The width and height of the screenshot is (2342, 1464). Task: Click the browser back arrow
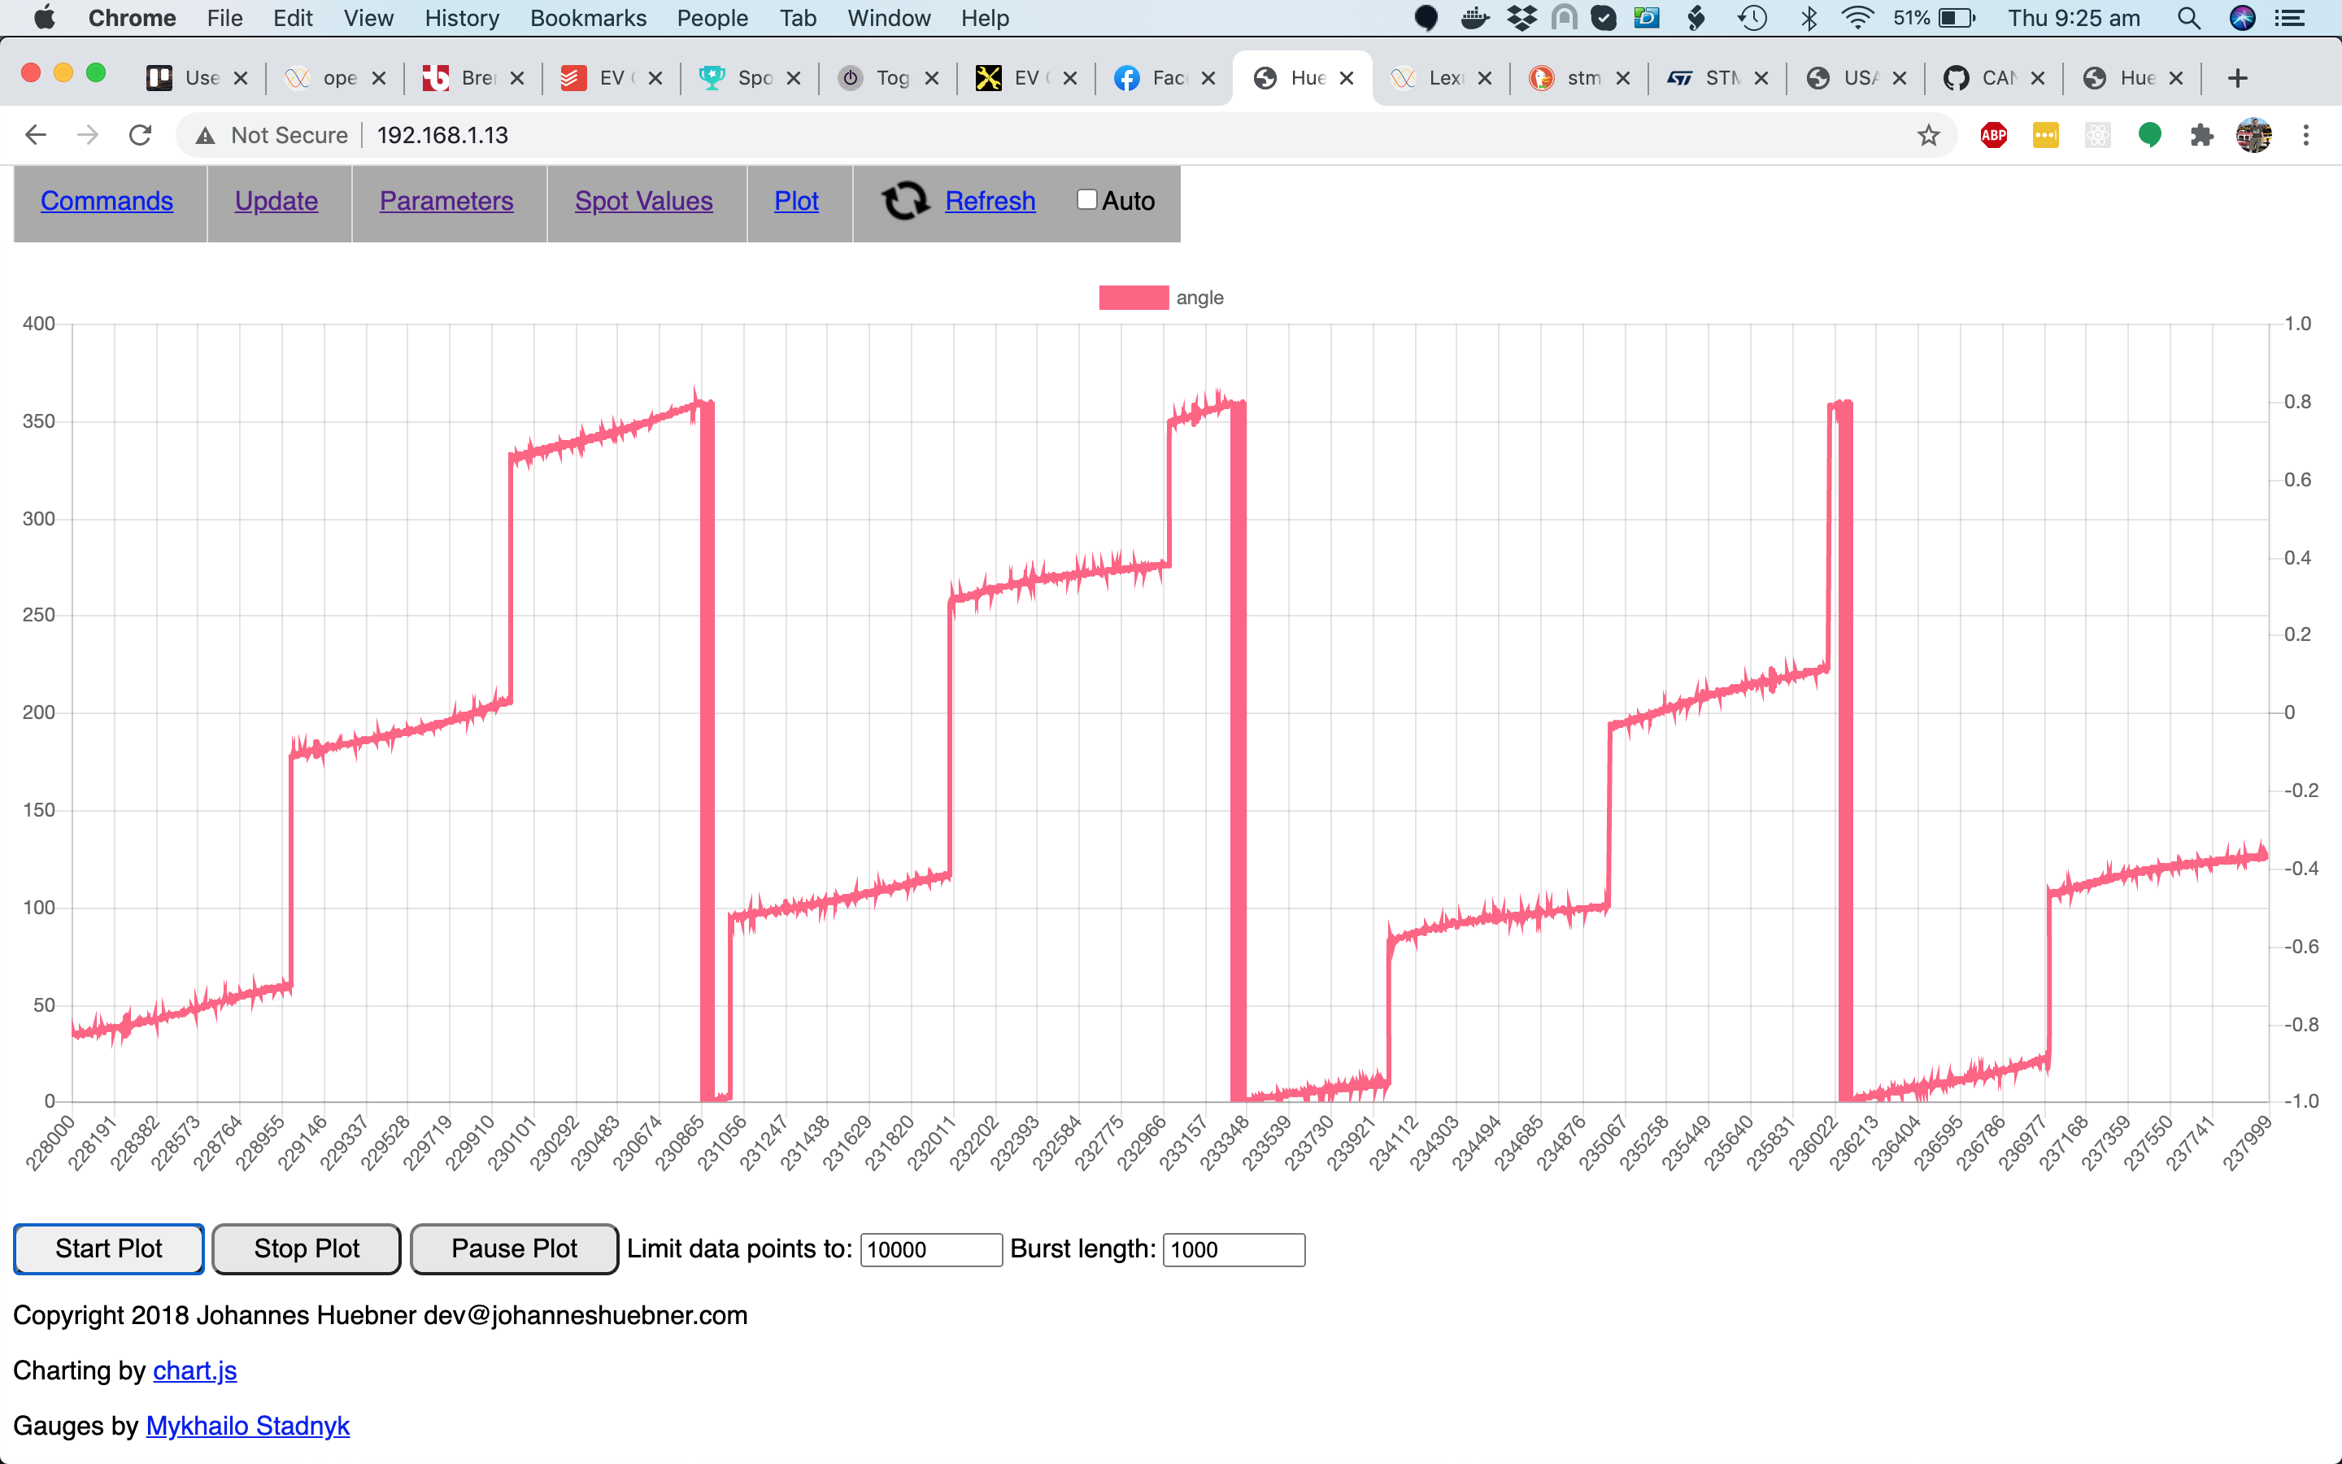(x=36, y=134)
